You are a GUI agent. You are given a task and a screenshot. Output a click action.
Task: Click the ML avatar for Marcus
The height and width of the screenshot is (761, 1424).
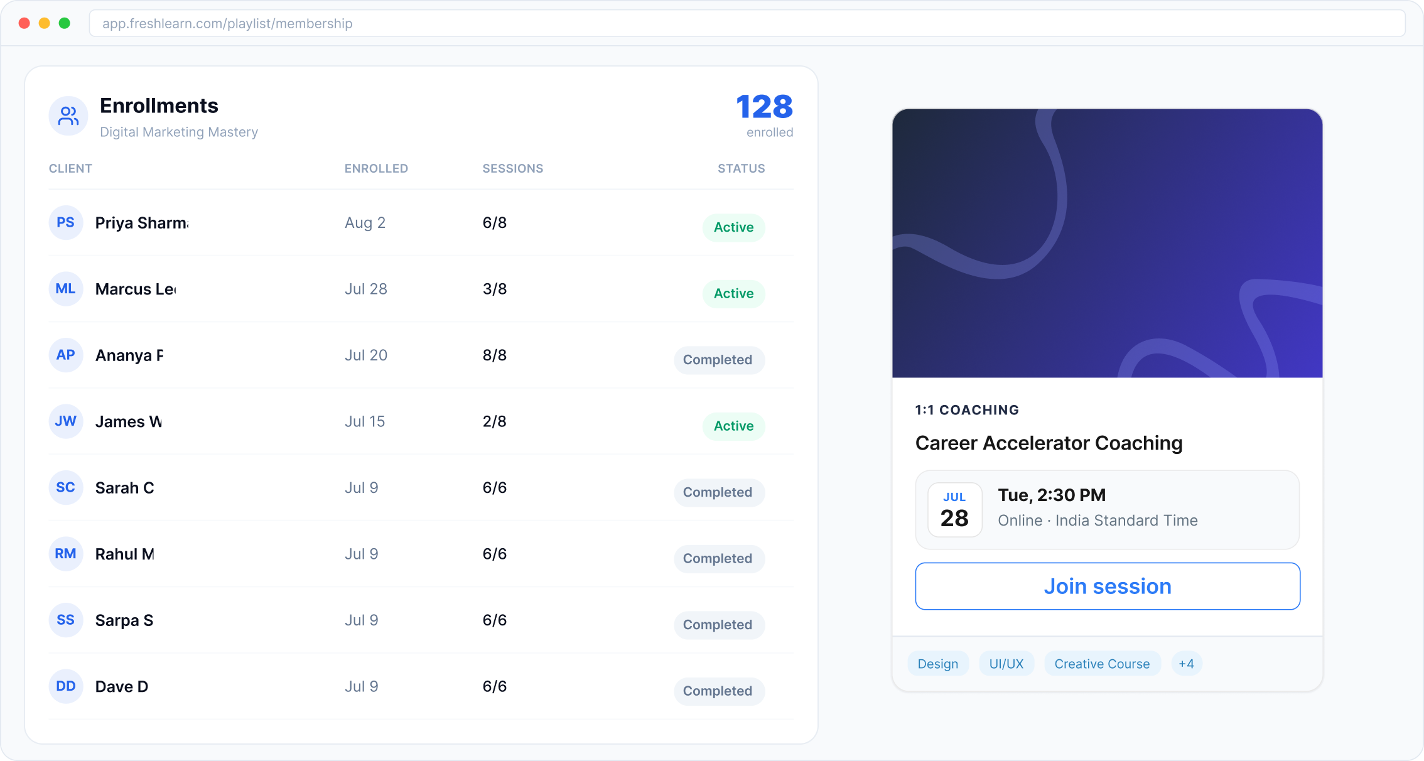tap(66, 289)
